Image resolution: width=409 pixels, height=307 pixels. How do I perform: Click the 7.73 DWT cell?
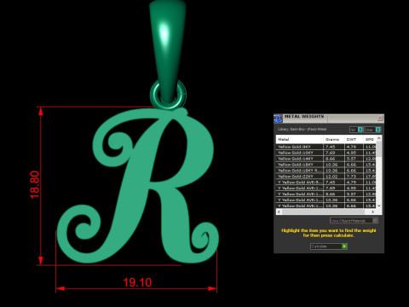coord(354,177)
